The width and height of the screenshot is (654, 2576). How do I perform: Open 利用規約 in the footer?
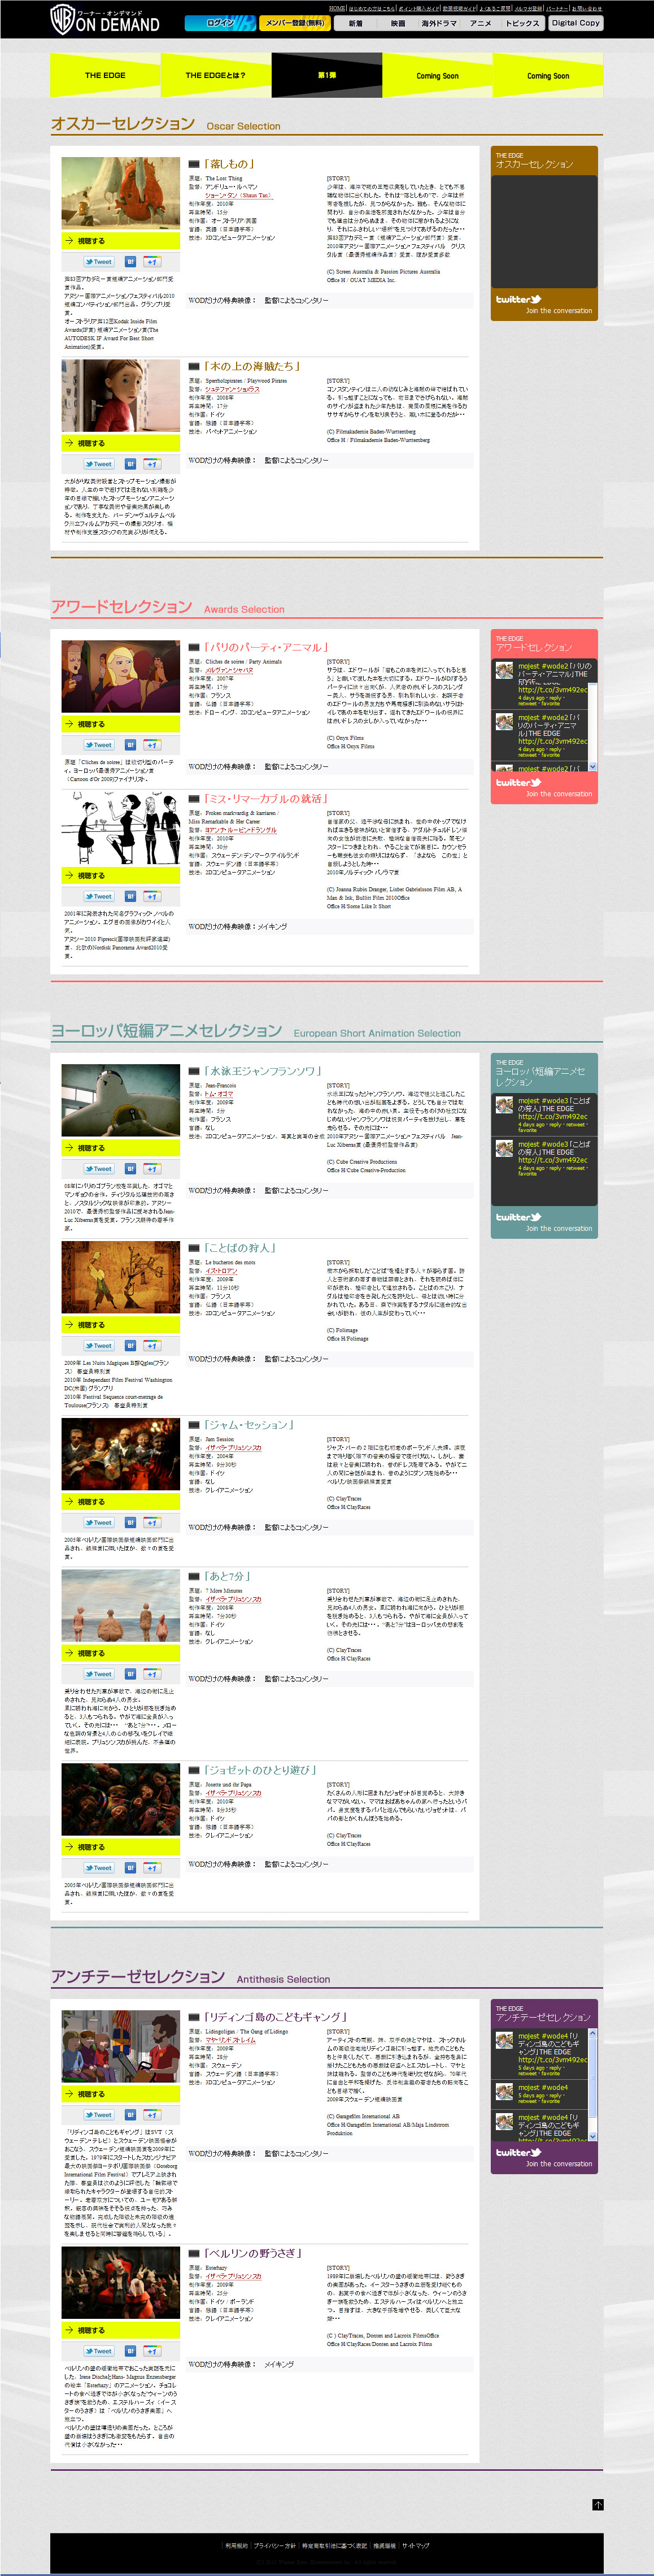pos(236,2545)
